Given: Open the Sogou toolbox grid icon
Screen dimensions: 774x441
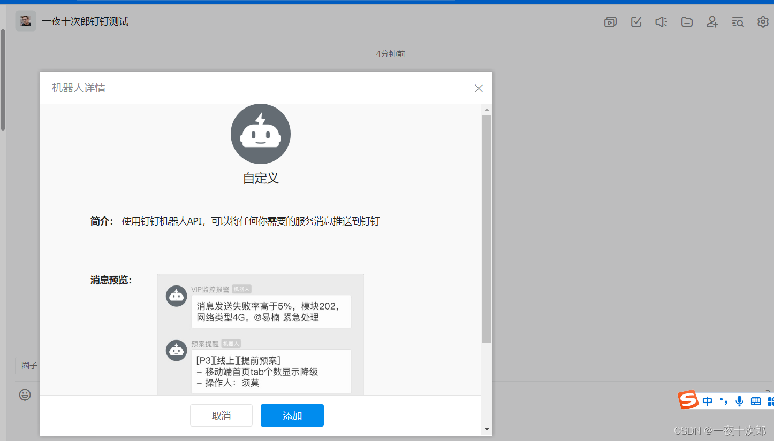Looking at the screenshot, I should coord(771,401).
